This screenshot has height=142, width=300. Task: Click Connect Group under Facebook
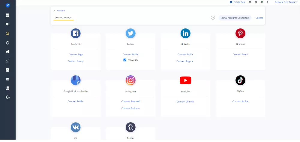point(76,61)
